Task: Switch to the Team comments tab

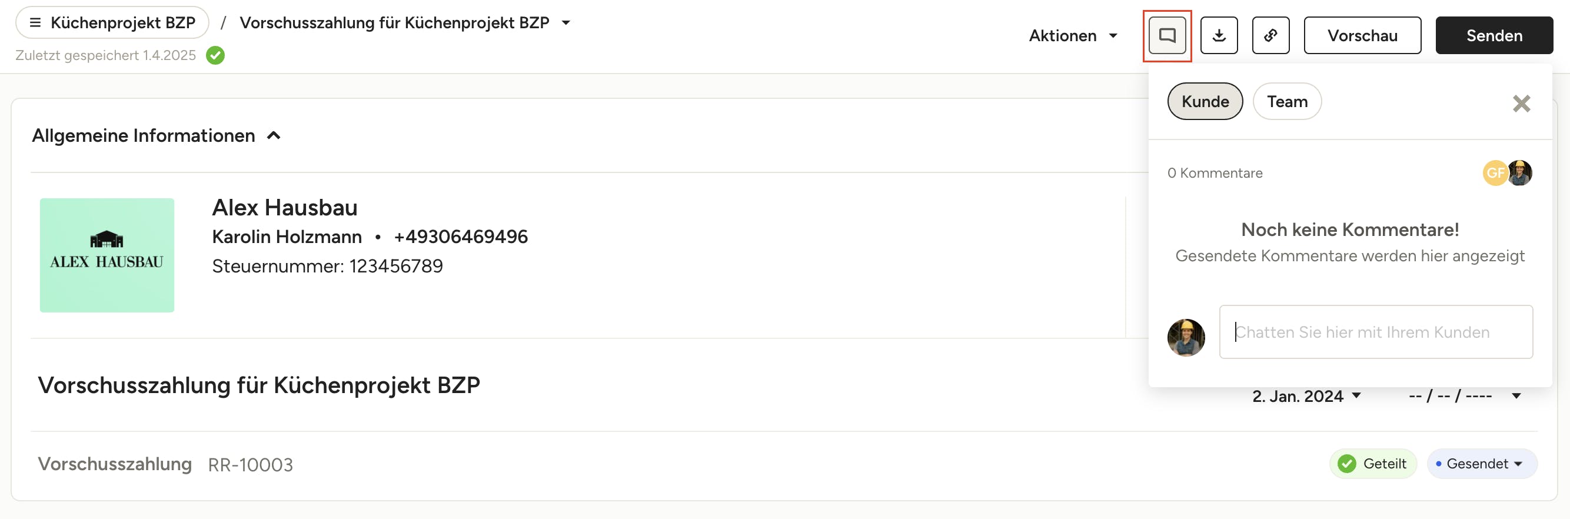Action: click(x=1286, y=102)
